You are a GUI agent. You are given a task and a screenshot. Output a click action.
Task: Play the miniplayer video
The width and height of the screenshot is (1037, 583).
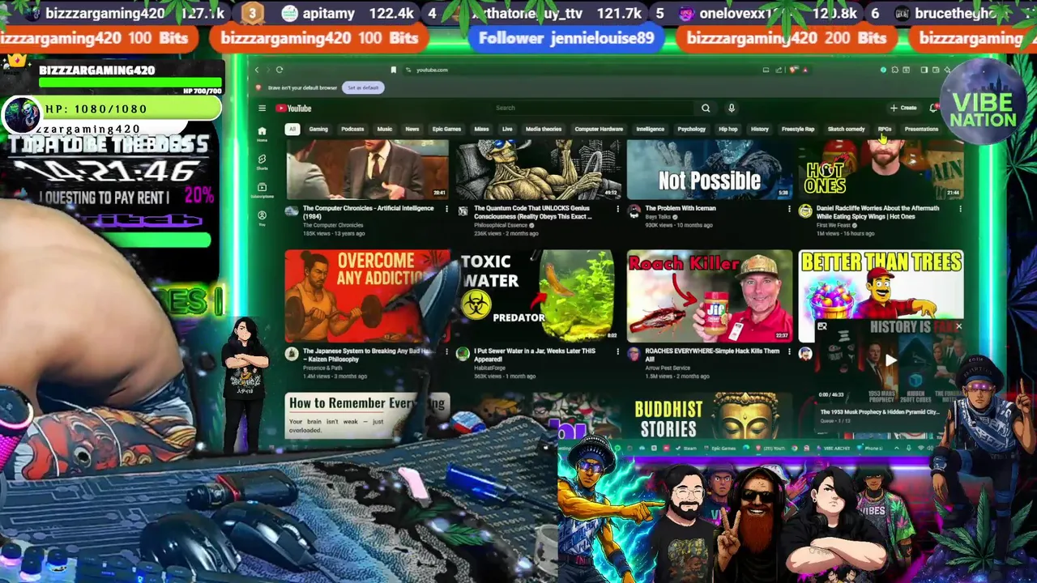890,360
